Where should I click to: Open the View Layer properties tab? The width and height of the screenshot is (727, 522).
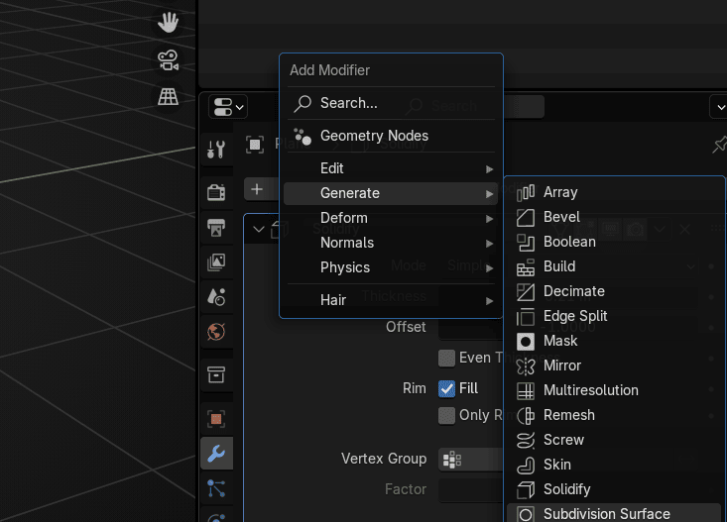click(x=216, y=262)
